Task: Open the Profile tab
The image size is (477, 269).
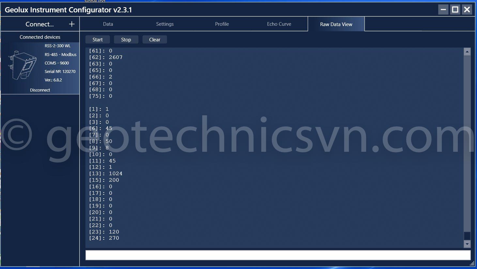Action: tap(222, 24)
